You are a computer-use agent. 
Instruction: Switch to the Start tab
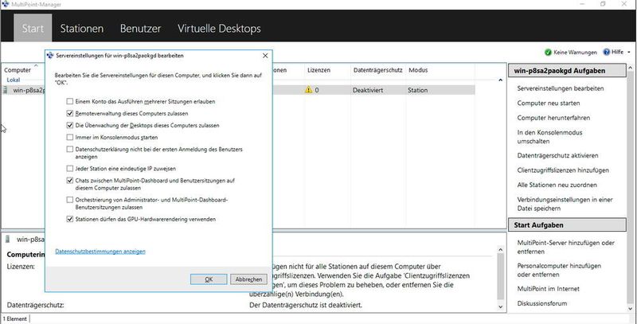[x=33, y=28]
